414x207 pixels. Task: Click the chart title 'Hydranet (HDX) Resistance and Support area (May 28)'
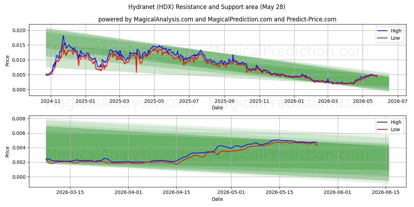point(207,7)
